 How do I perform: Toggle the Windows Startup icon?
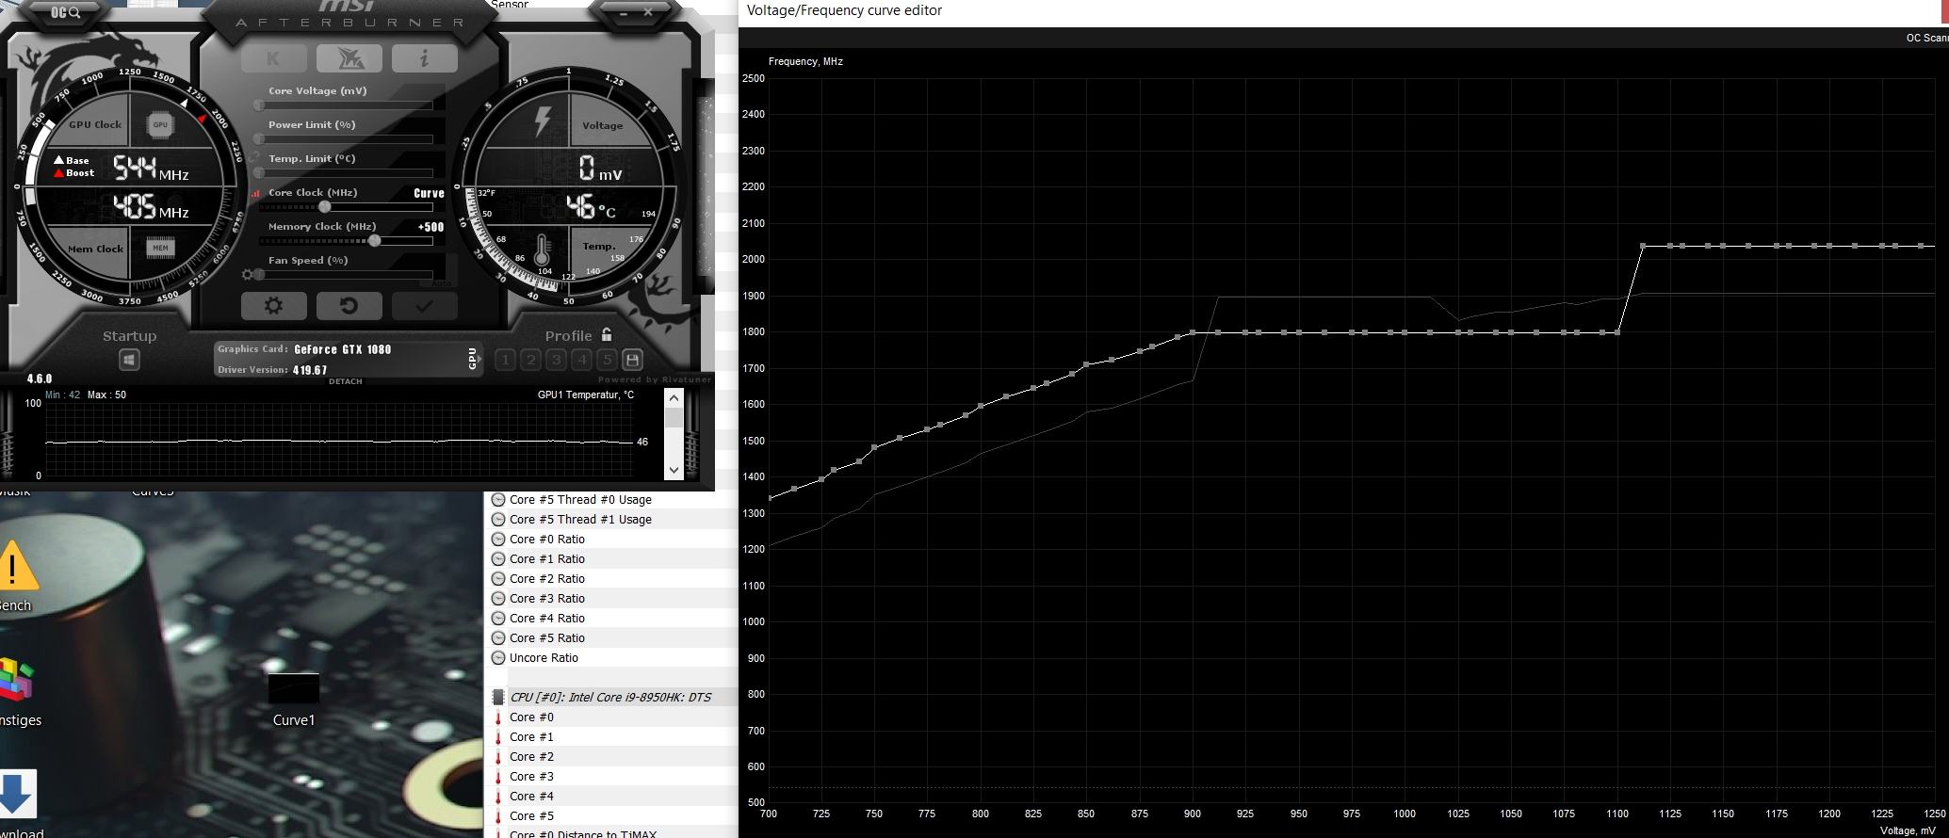(129, 360)
